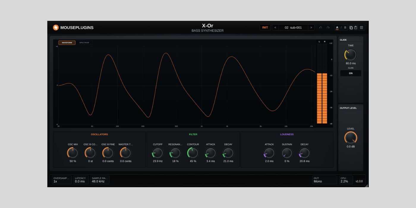
Task: Click the loudness ATTACK knob
Action: click(x=269, y=153)
